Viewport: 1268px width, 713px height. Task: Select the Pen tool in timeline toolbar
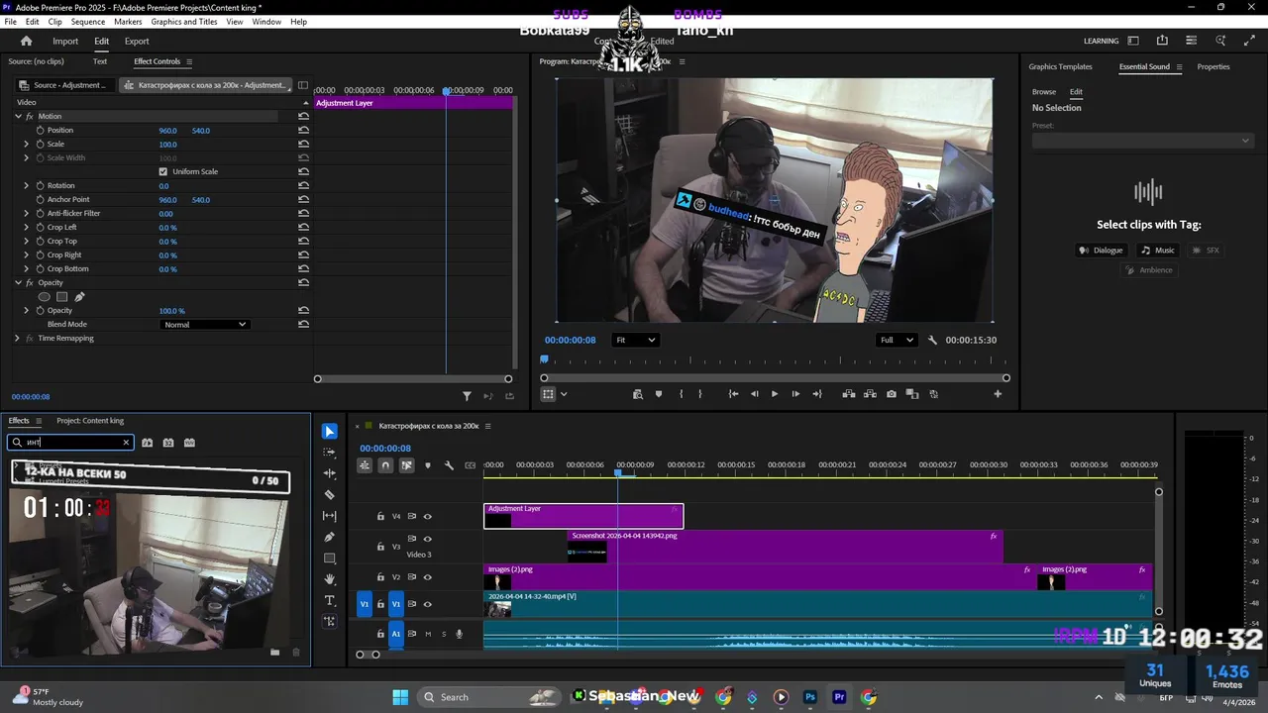pos(330,537)
